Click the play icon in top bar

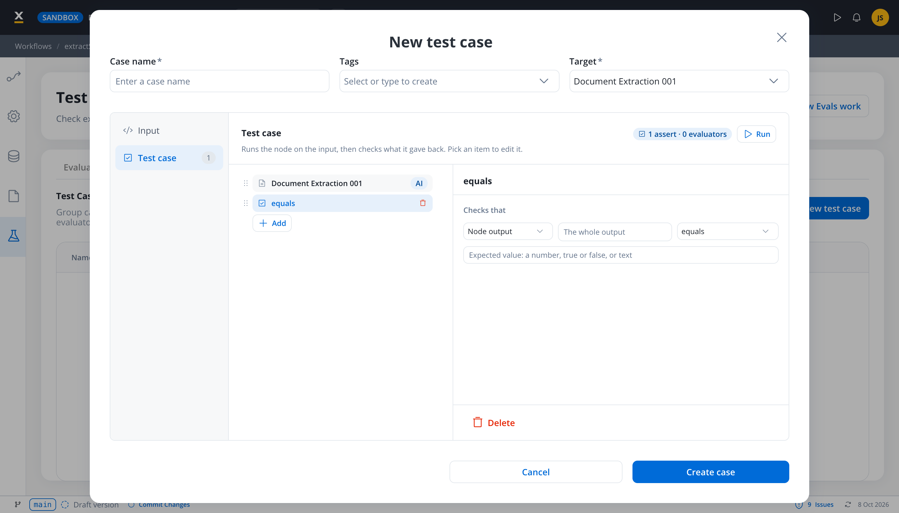837,17
